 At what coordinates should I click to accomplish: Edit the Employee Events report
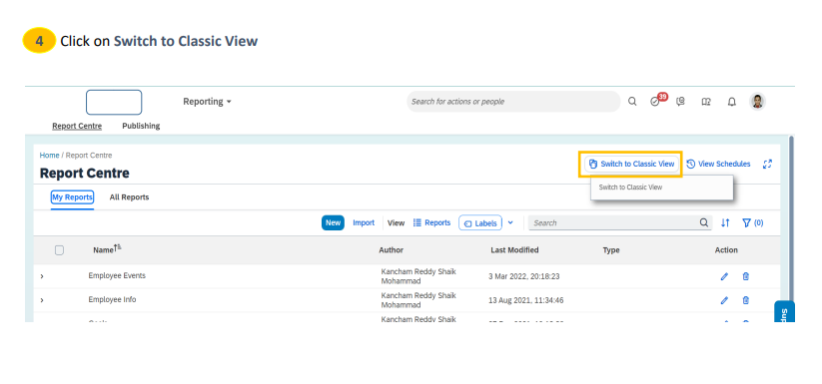(724, 276)
